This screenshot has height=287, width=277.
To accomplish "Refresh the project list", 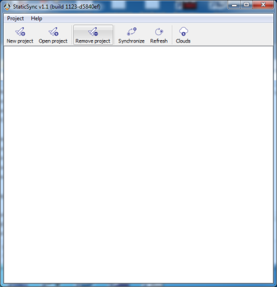I will (159, 35).
